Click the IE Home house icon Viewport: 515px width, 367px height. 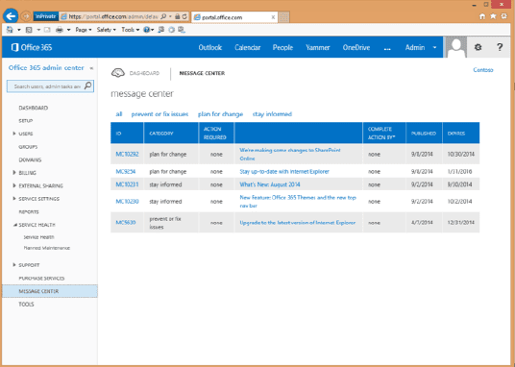coord(482,16)
